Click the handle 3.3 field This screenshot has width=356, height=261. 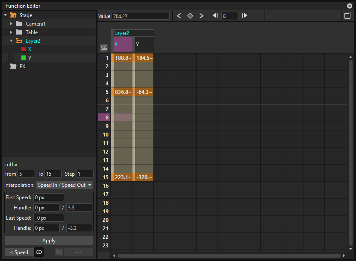pyautogui.click(x=79, y=208)
